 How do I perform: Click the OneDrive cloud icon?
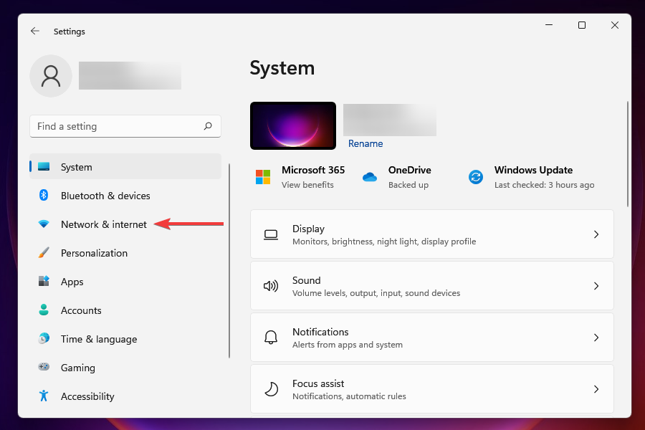pos(369,177)
